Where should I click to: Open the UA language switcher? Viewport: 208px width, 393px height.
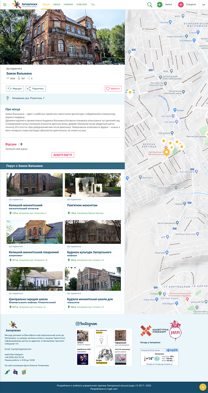pyautogui.click(x=203, y=5)
